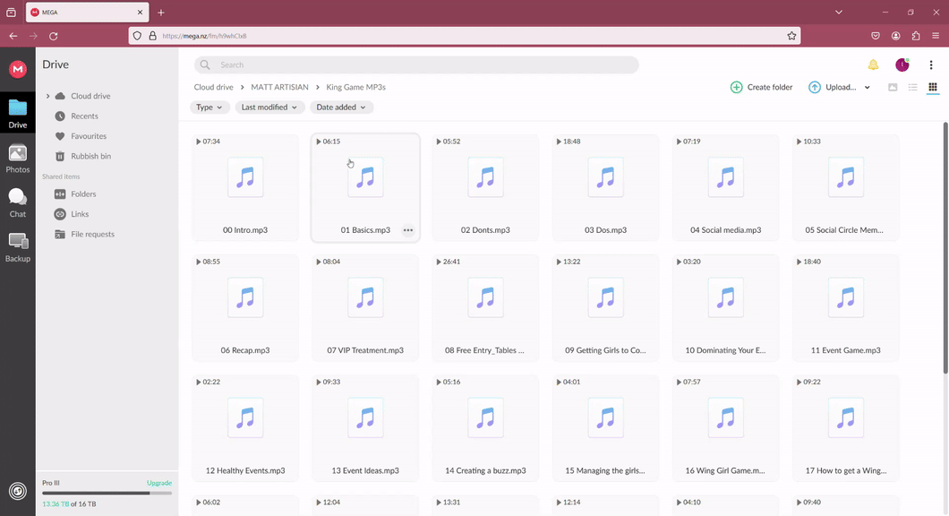949x516 pixels.
Task: Switch to the media thumbnail view icon
Action: point(892,87)
